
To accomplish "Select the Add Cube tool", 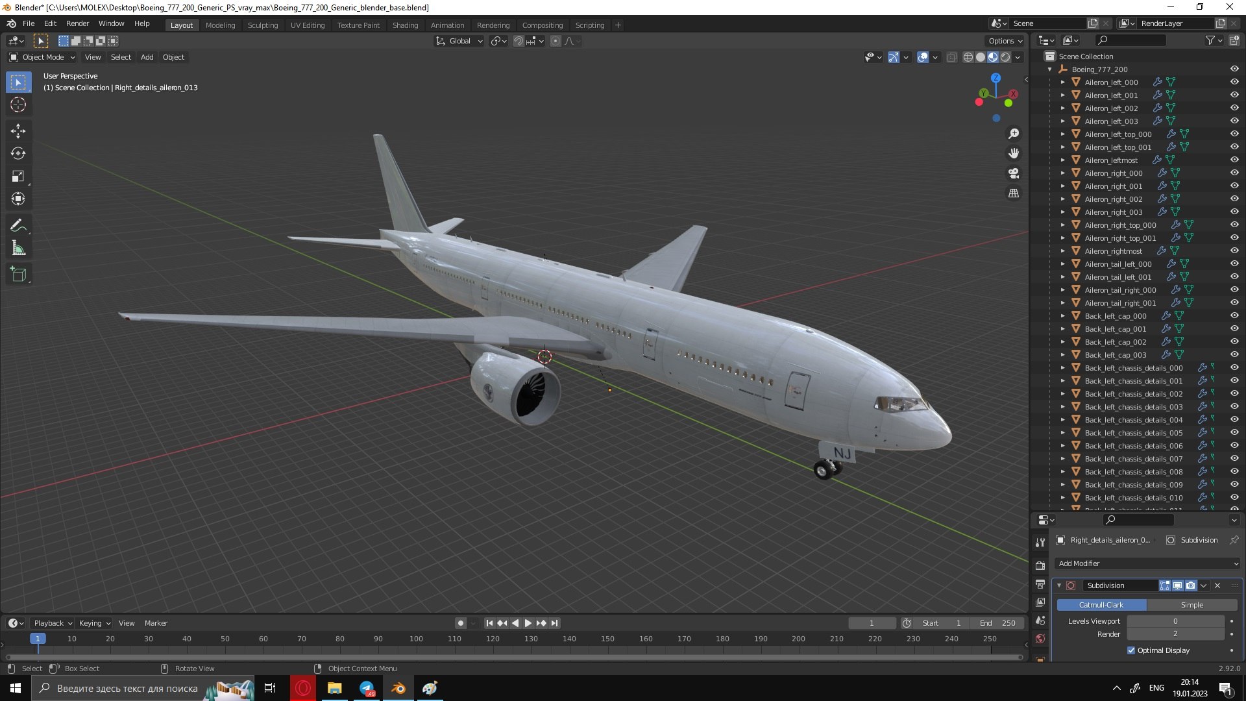I will [x=18, y=275].
